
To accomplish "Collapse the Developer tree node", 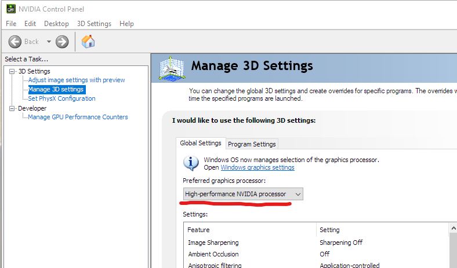I will pos(12,108).
